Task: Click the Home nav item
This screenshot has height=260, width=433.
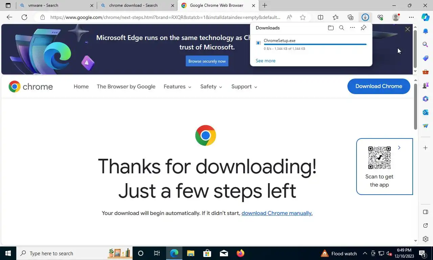Action: (81, 86)
